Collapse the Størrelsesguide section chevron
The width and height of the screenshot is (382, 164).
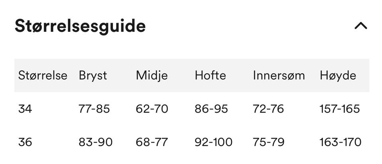361,26
